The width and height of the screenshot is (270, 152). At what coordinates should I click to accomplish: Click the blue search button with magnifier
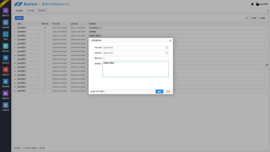(x=19, y=18)
